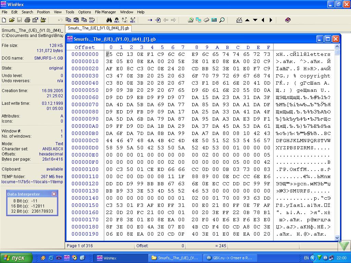Copy block using the copy icon
Image resolution: width=351 pixels, height=263 pixels.
(x=68, y=20)
